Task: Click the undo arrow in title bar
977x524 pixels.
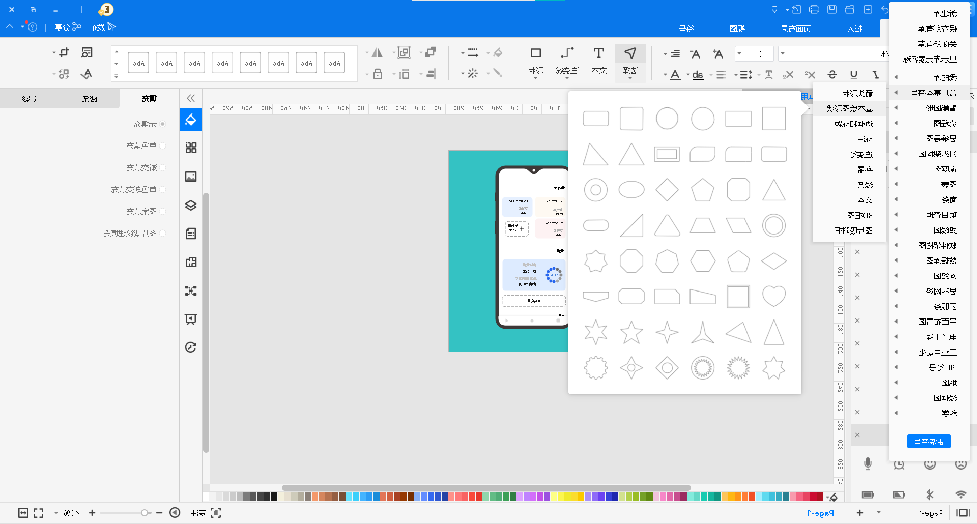Action: [x=885, y=10]
